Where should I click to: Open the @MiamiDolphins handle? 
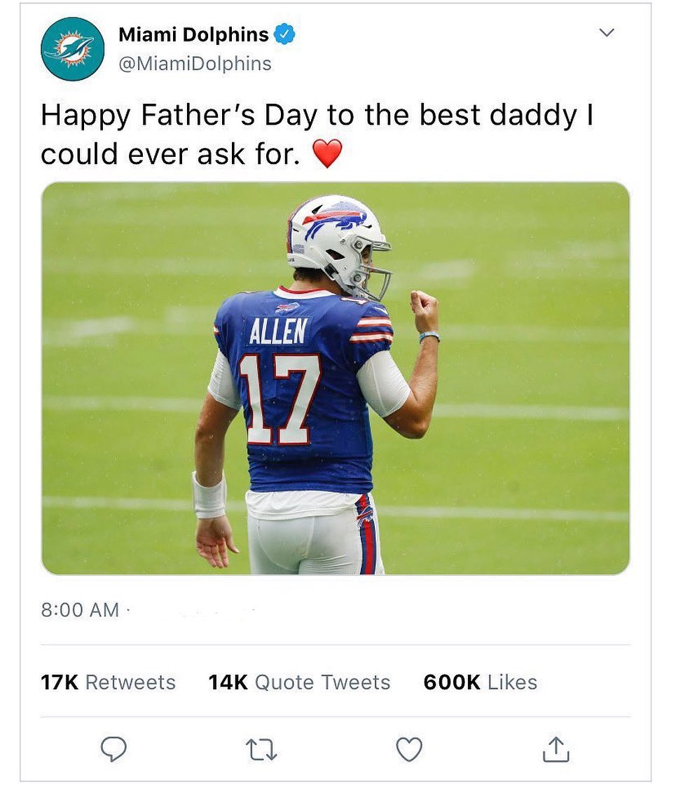[x=195, y=64]
